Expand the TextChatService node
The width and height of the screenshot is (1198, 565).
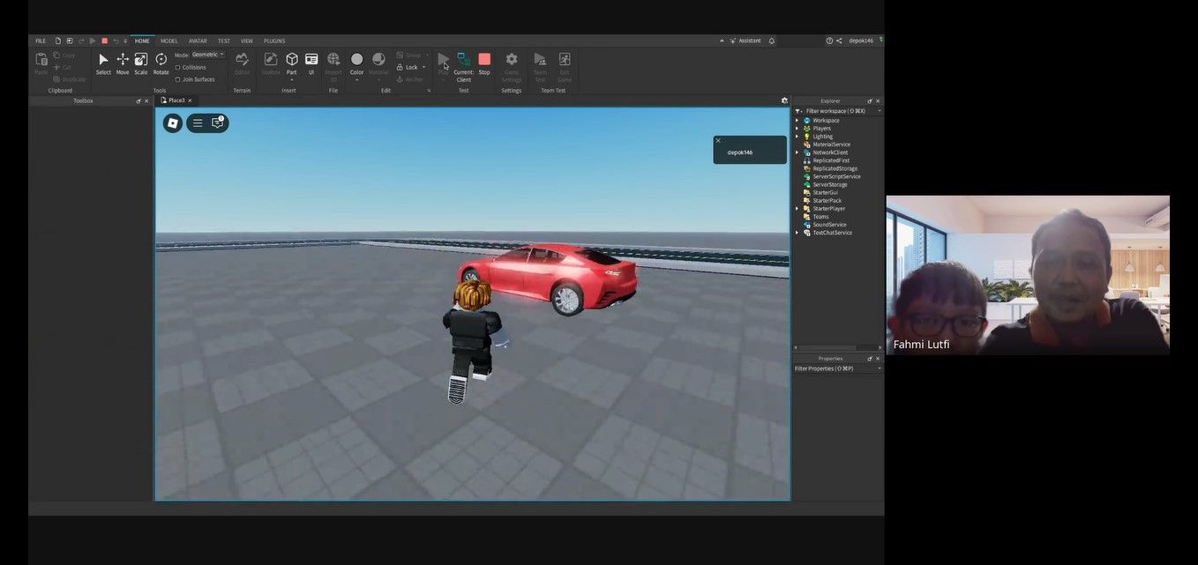[797, 233]
